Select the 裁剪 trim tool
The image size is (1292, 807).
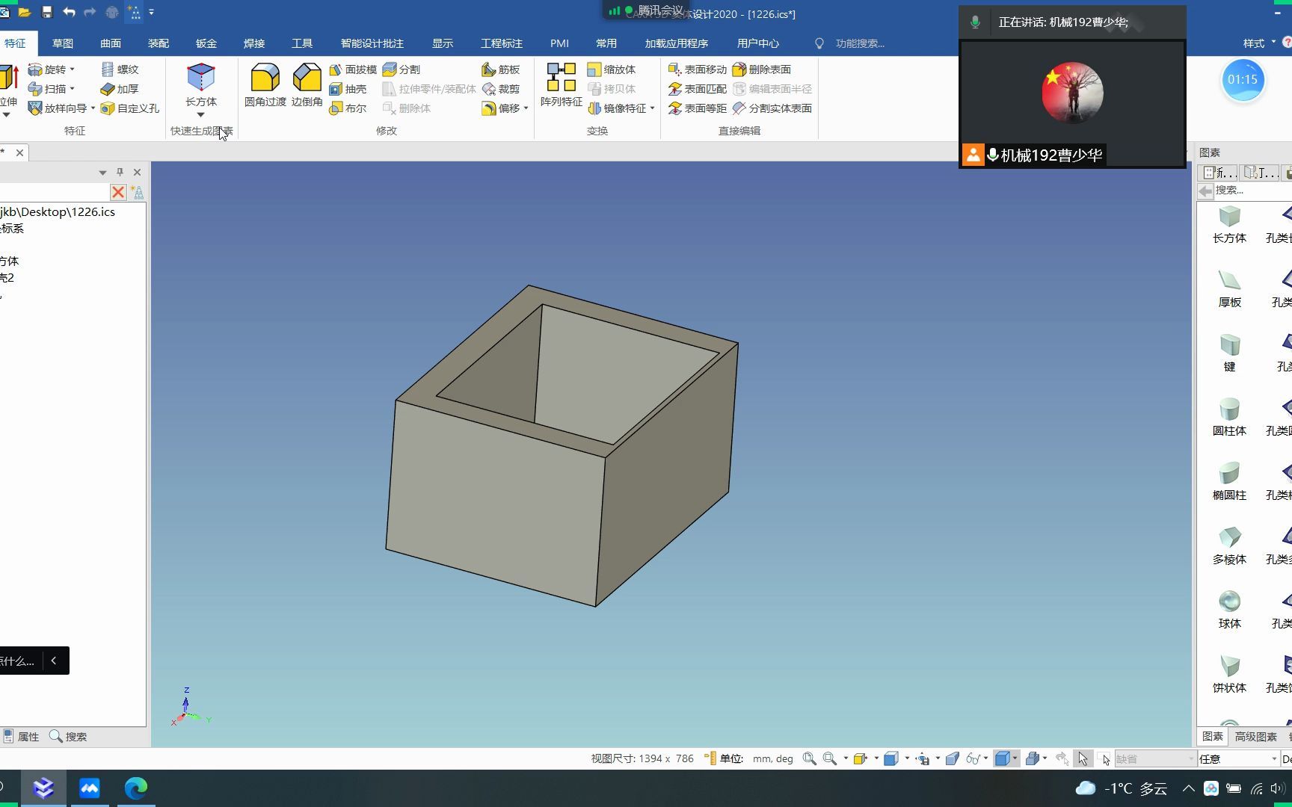pos(501,89)
